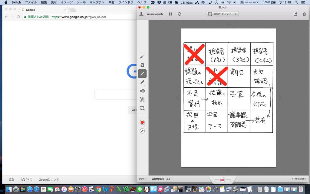This screenshot has width=310, height=194.
Task: Open the Skitch notes grid view
Action: pos(170,14)
